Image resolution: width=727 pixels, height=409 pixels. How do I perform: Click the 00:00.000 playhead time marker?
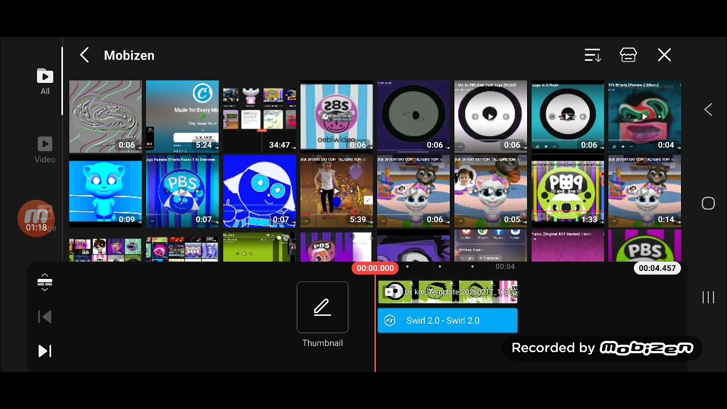(375, 268)
